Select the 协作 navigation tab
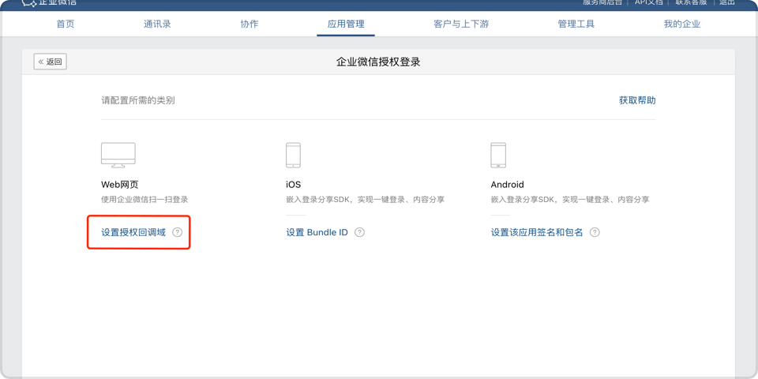This screenshot has height=379, width=758. [250, 24]
